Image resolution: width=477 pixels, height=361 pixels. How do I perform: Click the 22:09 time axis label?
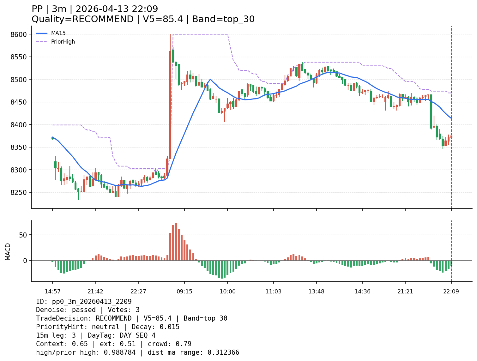tap(451, 292)
